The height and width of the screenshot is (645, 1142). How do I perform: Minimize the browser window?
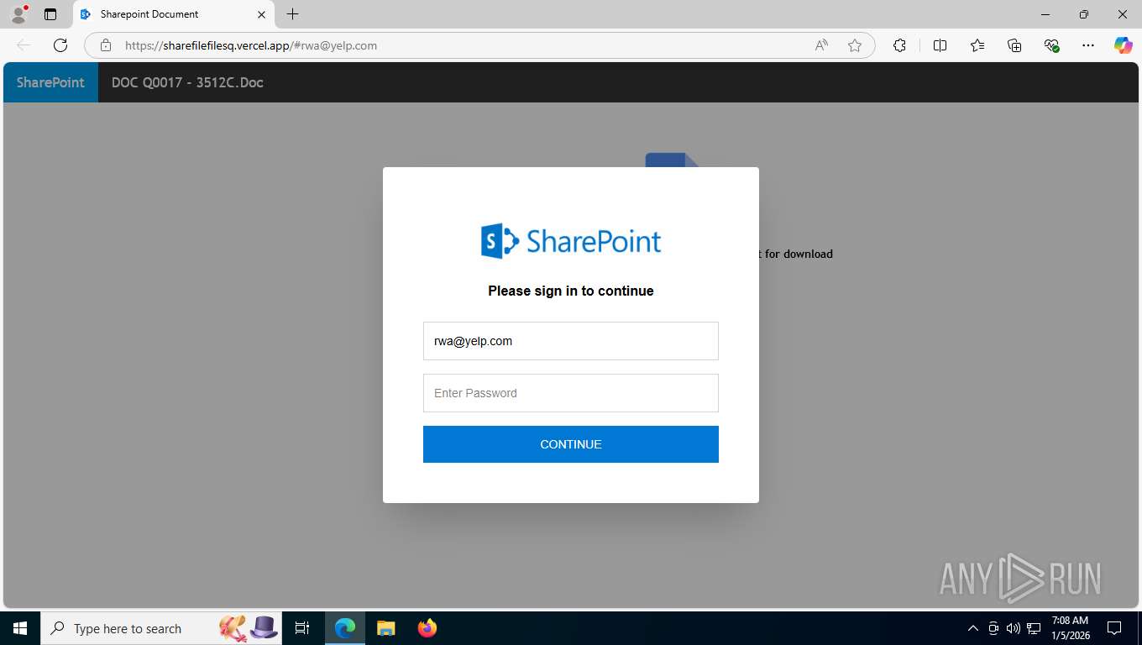click(x=1045, y=14)
